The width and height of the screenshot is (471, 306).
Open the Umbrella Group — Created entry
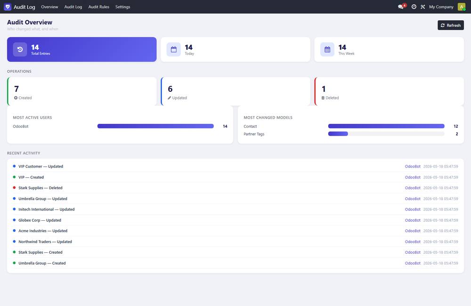click(235, 263)
